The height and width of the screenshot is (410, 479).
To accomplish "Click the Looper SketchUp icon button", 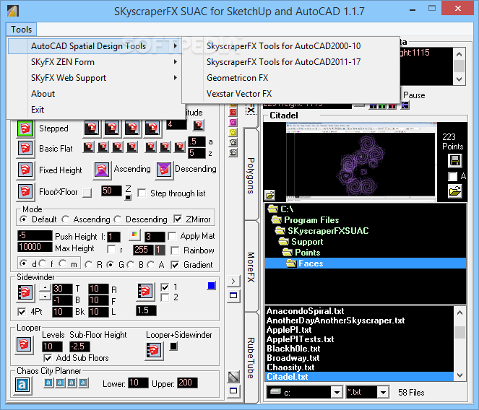I will (x=24, y=345).
